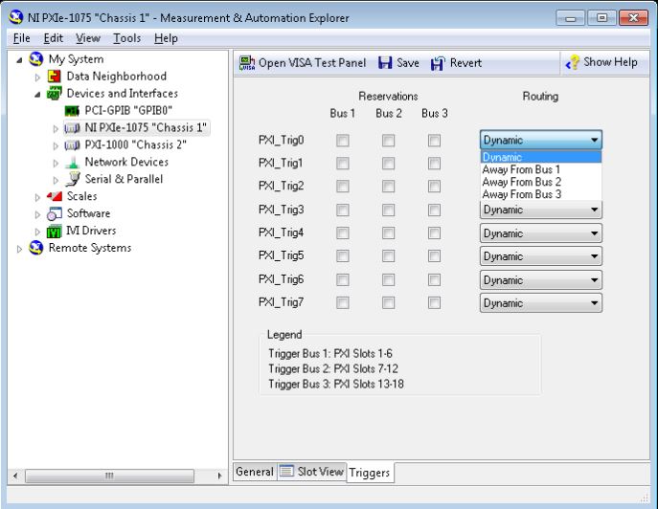Click the Save floppy disk icon
Screen dimensions: 658x509
click(x=385, y=63)
